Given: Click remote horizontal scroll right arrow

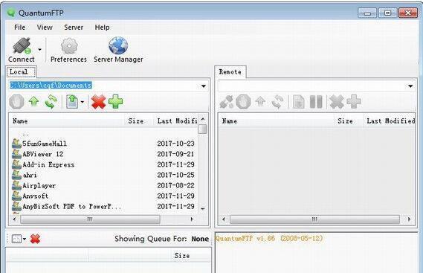Looking at the screenshot, I should pos(410,219).
